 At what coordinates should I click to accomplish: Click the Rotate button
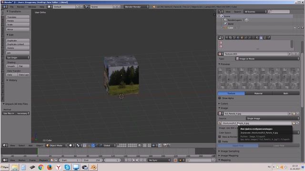(x=18, y=21)
